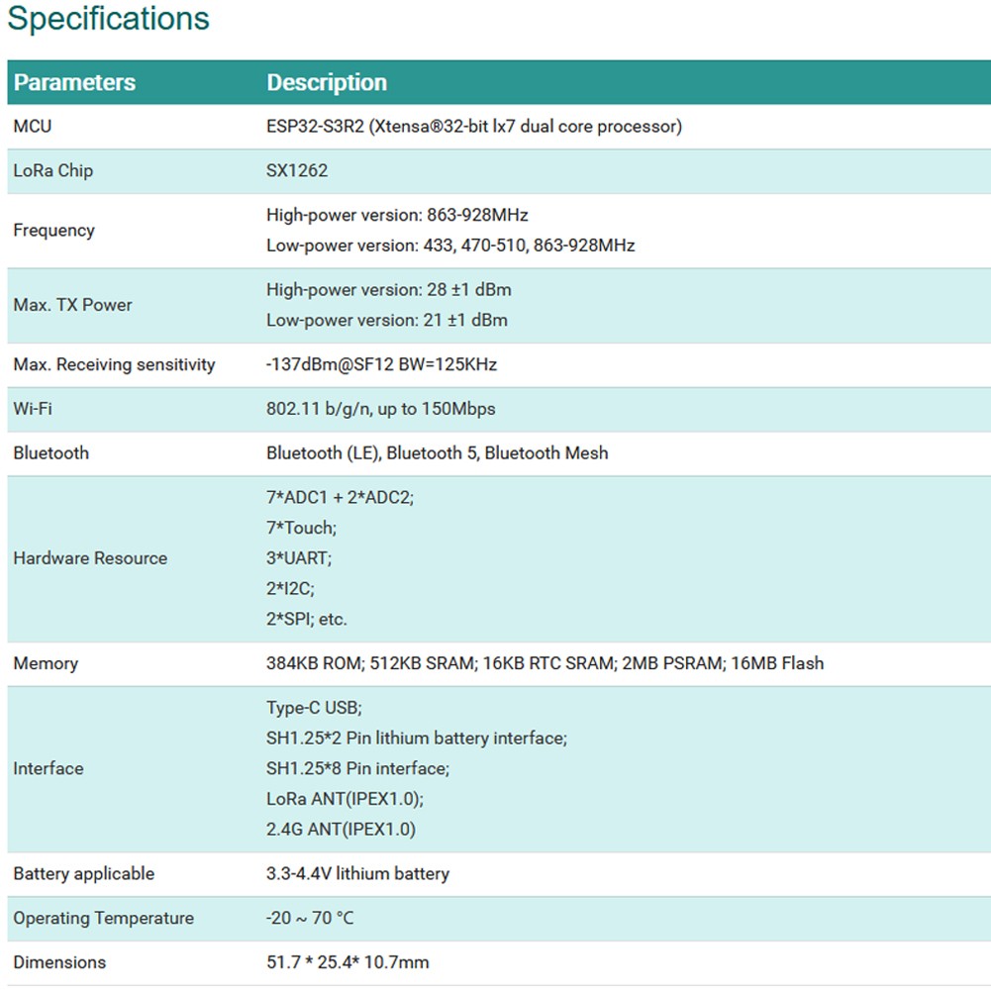Click the memory specification with 16MB Flash
The width and height of the screenshot is (991, 991).
pyautogui.click(x=545, y=663)
